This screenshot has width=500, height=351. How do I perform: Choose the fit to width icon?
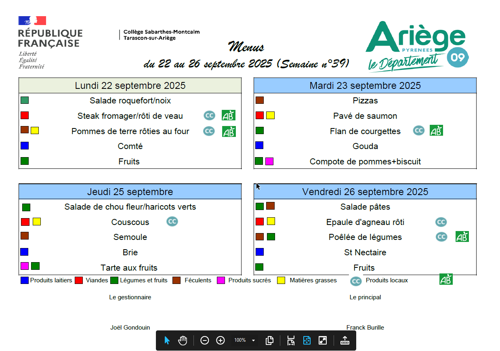pos(291,340)
